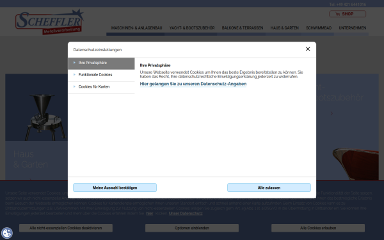Click the Datenschutzeinstellungen dialog title
This screenshot has height=240, width=384.
point(97,50)
